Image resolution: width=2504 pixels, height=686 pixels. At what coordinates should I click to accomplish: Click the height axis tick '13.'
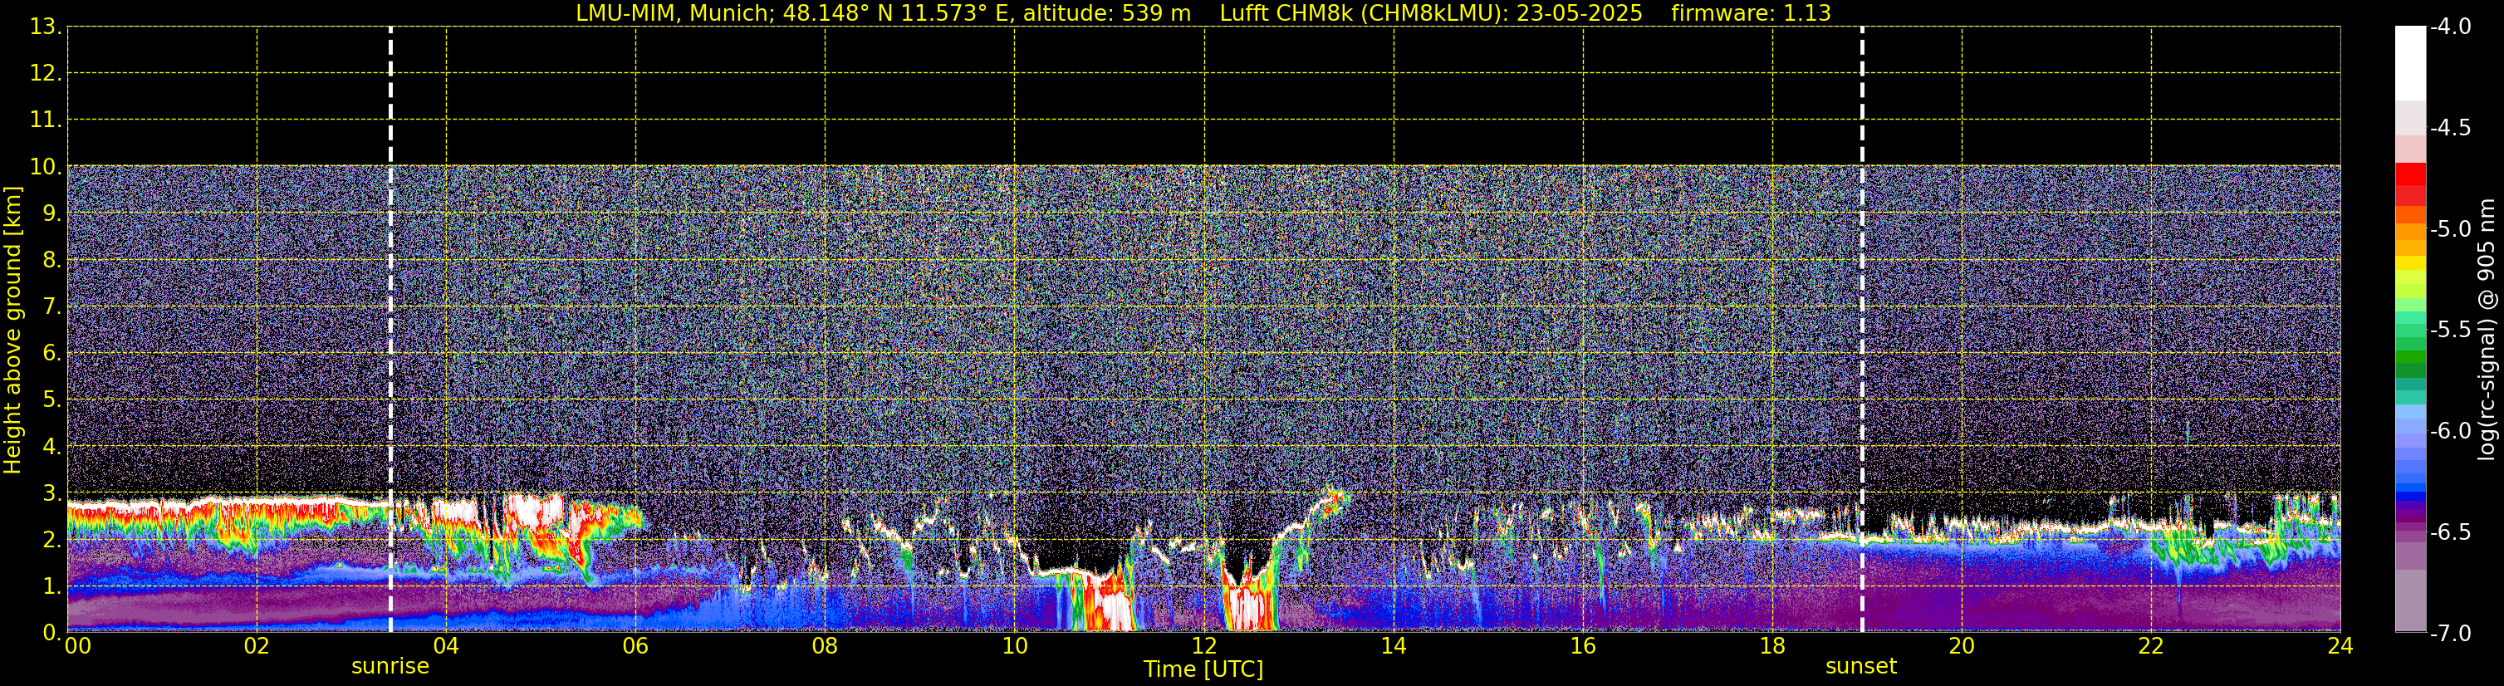tap(46, 27)
